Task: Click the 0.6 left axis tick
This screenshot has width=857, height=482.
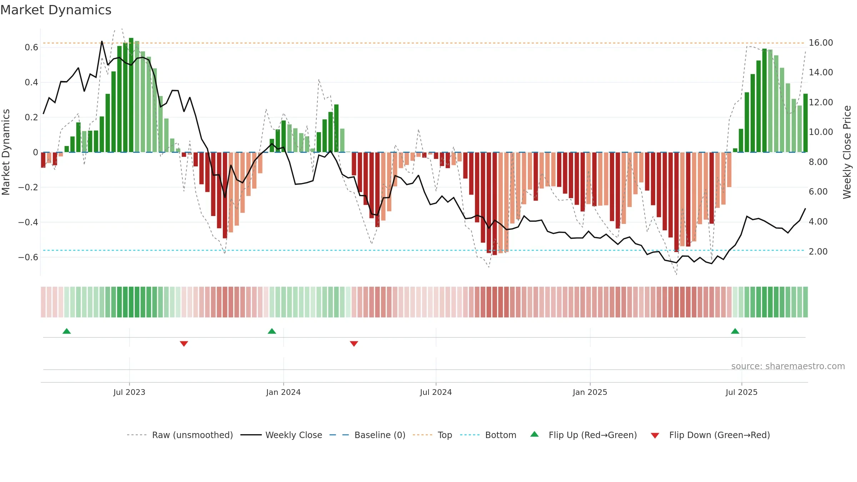Action: pyautogui.click(x=31, y=47)
